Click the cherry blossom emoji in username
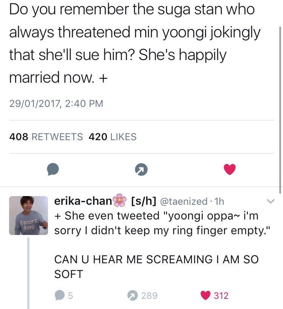Image resolution: width=283 pixels, height=309 pixels. click(119, 201)
